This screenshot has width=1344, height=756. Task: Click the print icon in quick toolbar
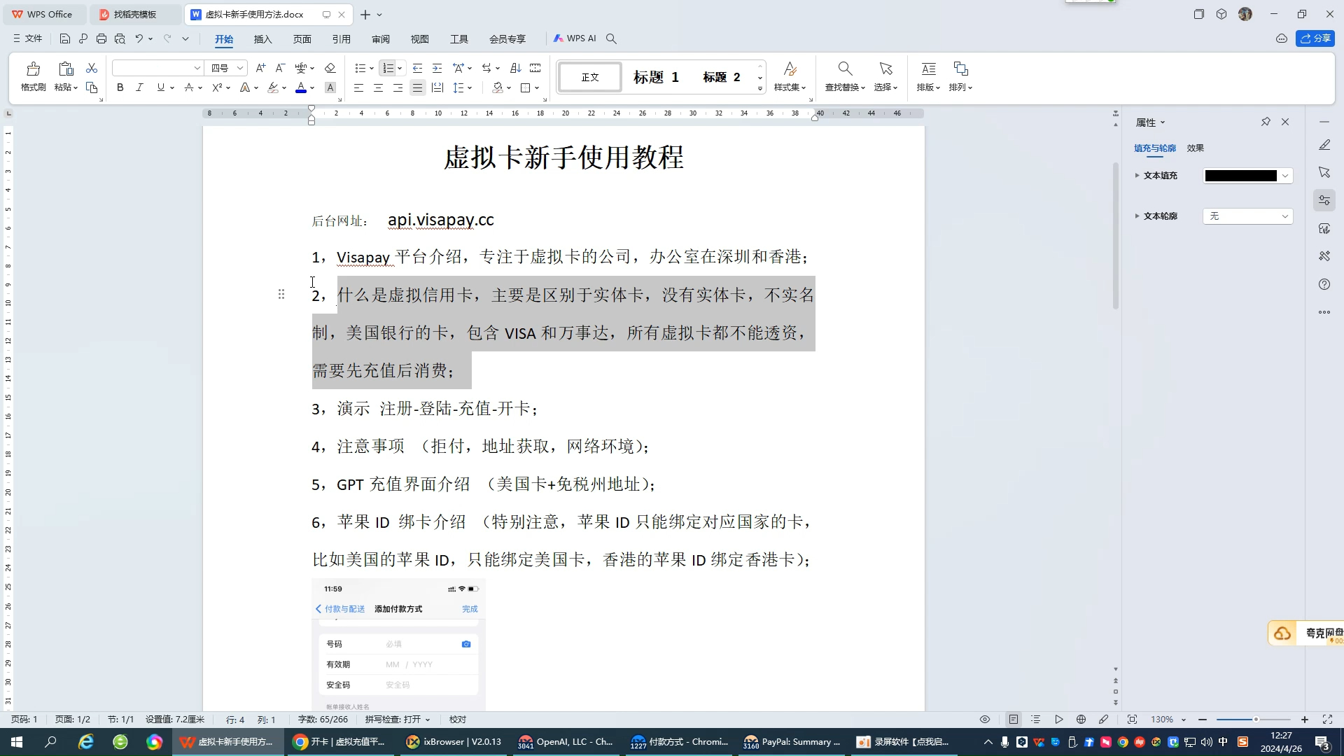click(101, 38)
